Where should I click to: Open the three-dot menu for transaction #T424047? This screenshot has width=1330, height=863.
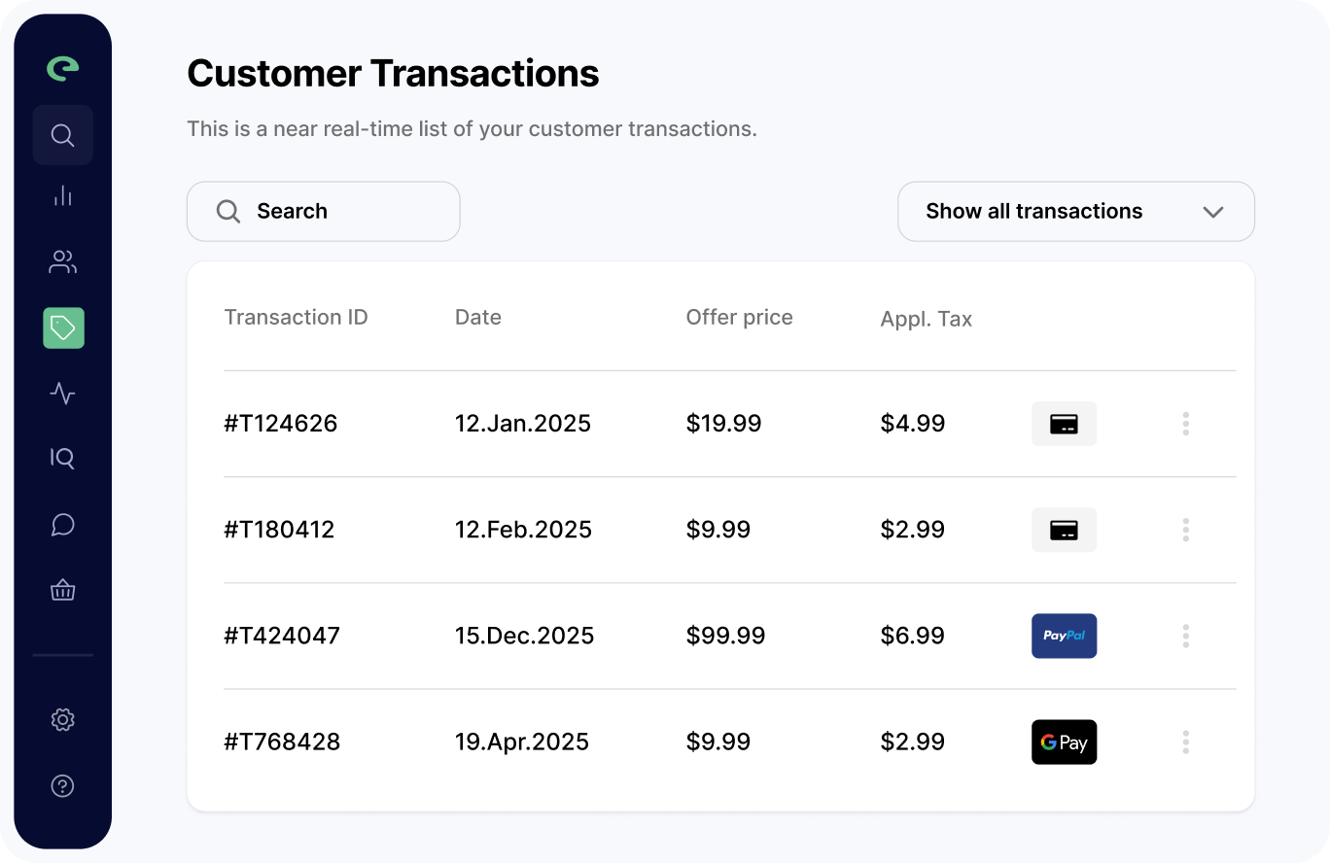(x=1185, y=636)
